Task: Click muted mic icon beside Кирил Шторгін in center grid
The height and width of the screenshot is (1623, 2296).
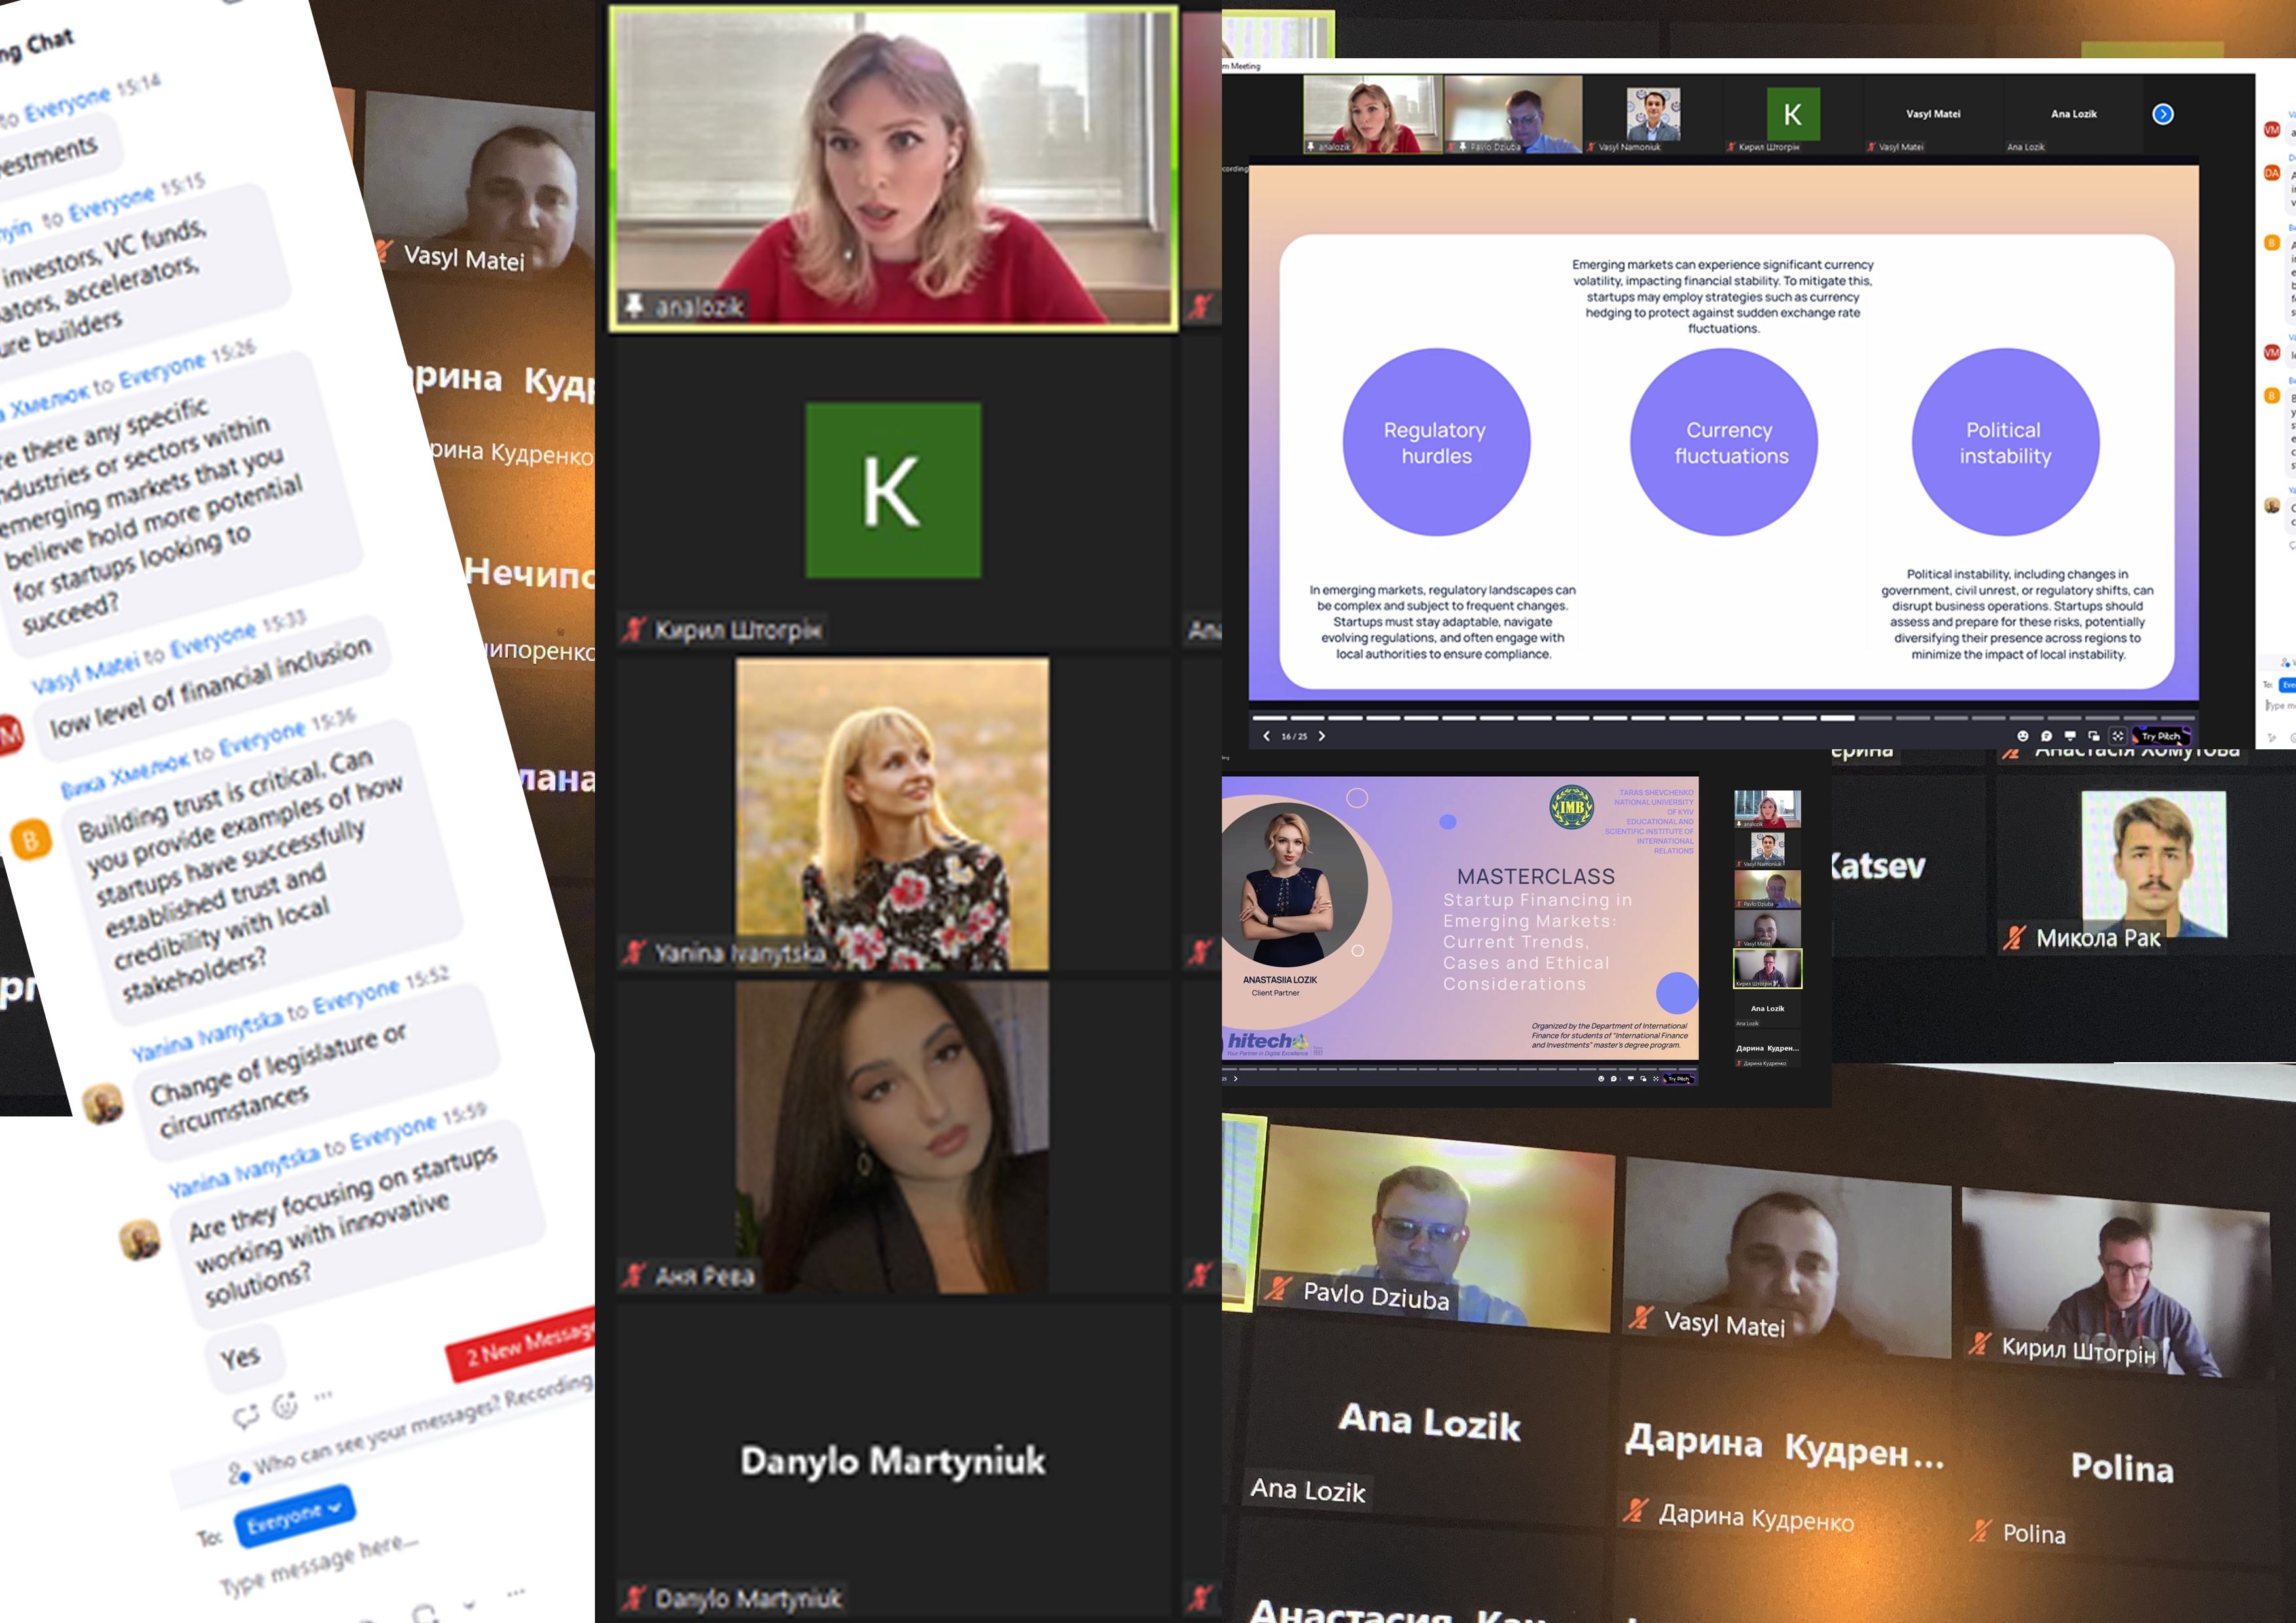Action: 634,629
